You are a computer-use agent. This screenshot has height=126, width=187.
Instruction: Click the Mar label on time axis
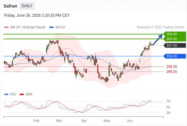click(59, 121)
